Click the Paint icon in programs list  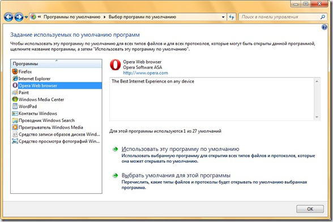click(15, 93)
